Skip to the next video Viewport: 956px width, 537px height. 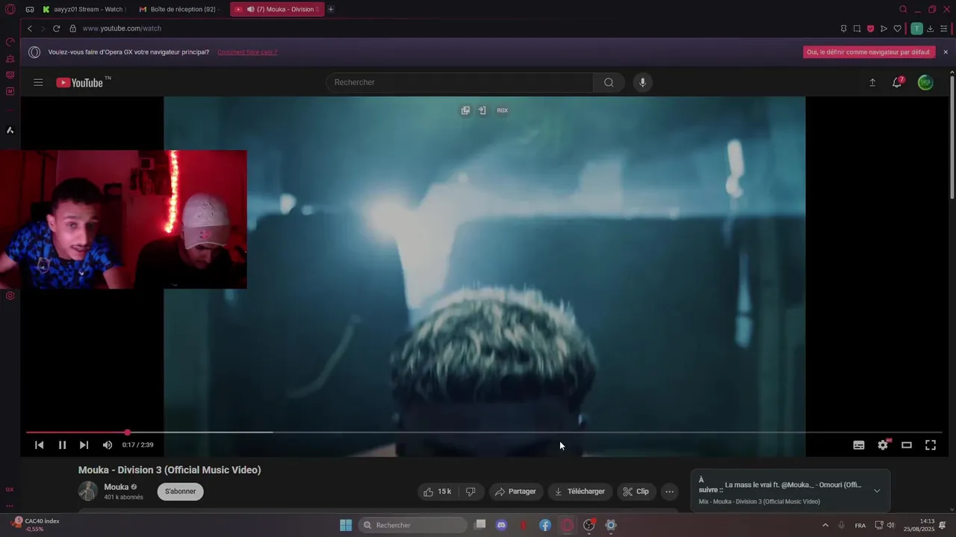tap(84, 445)
